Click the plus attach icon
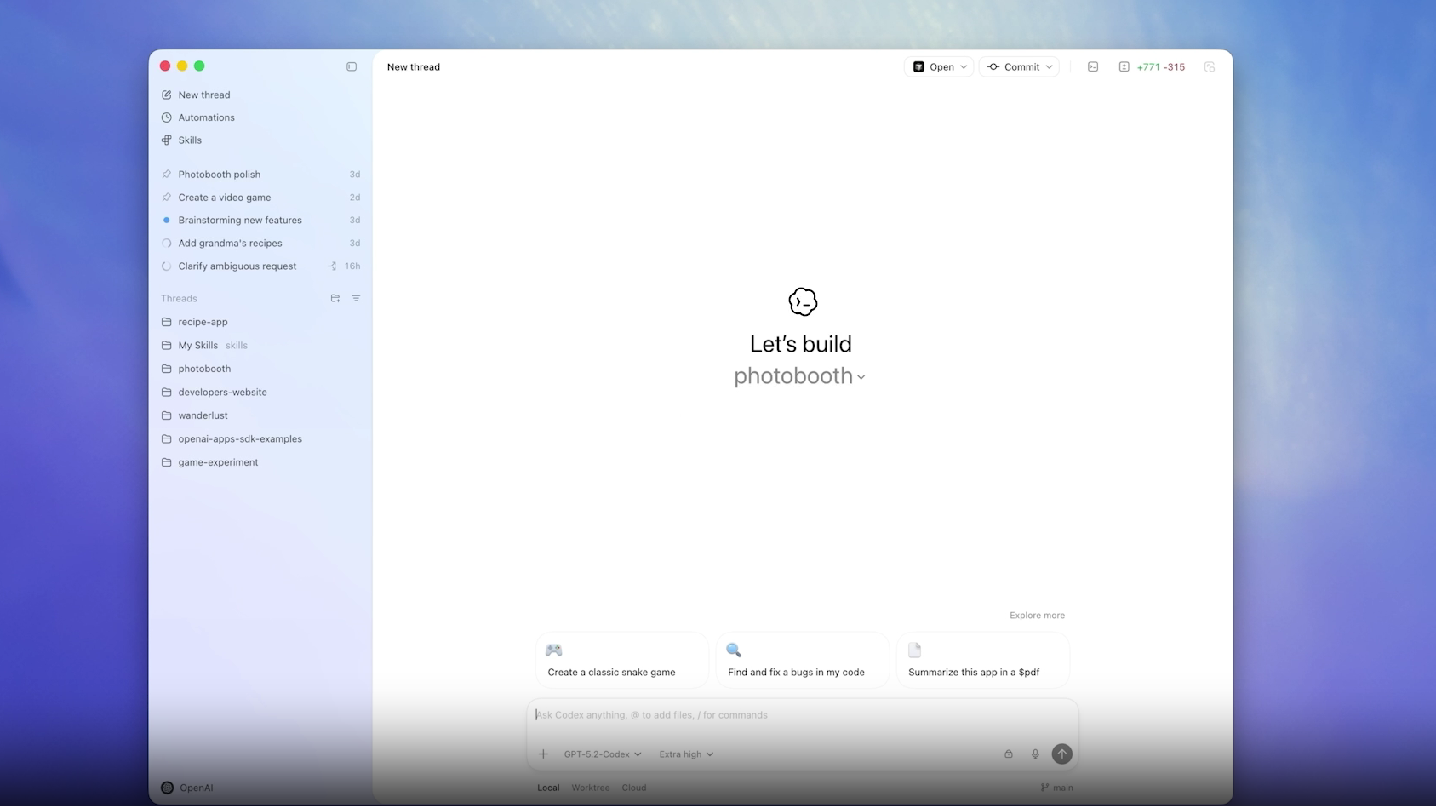Screen dimensions: 1436x808 coord(543,754)
